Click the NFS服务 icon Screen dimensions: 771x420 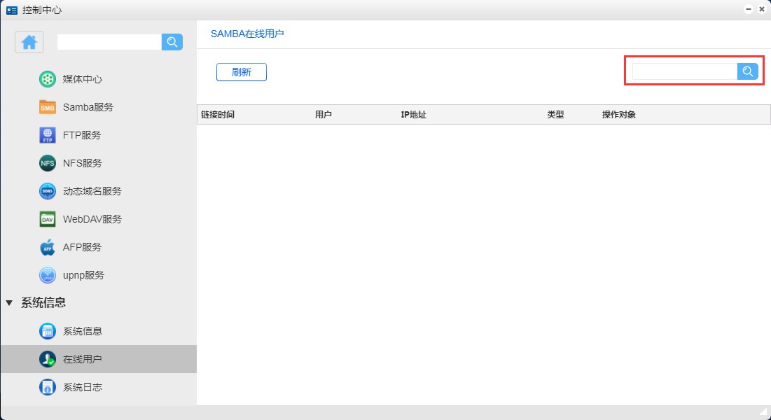point(47,163)
